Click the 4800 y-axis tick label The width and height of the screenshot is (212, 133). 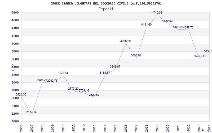[x=15, y=13]
